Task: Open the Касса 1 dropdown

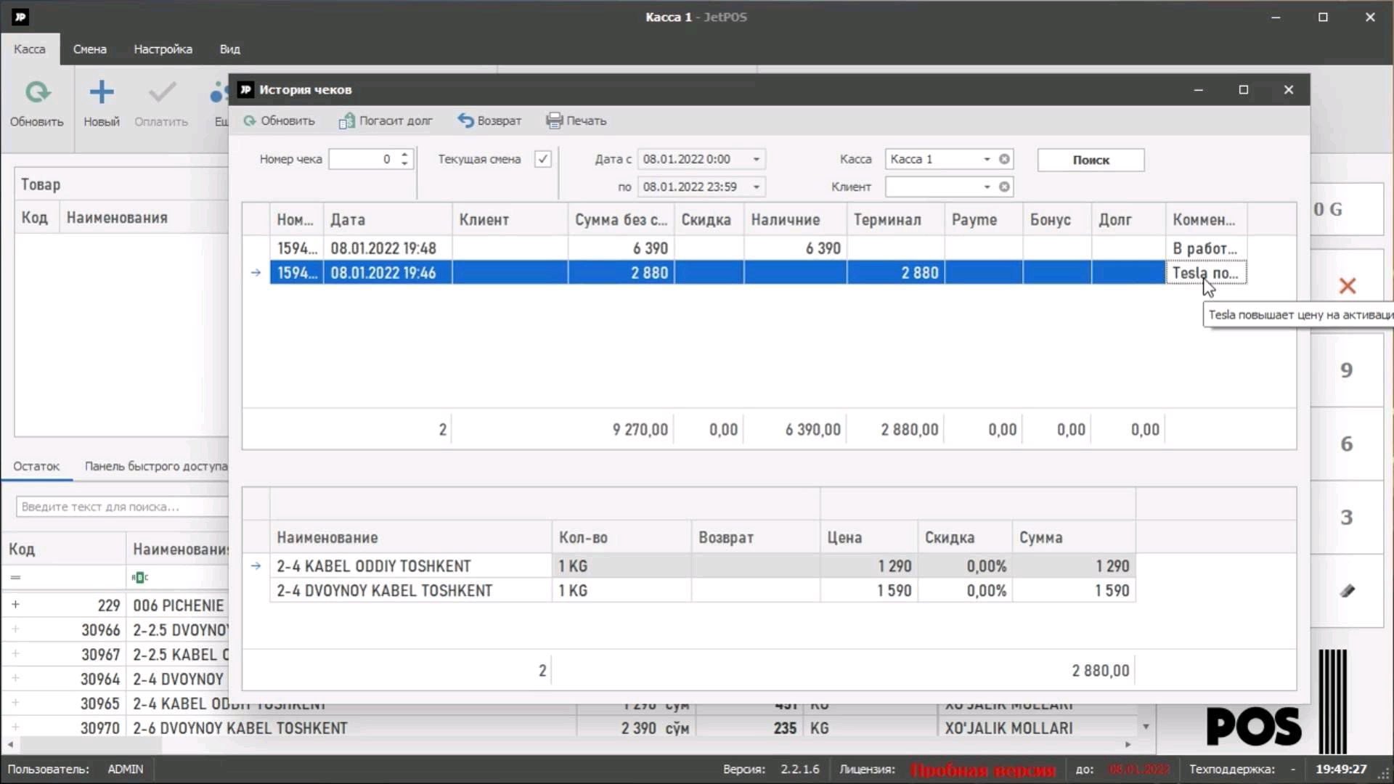Action: (x=987, y=159)
